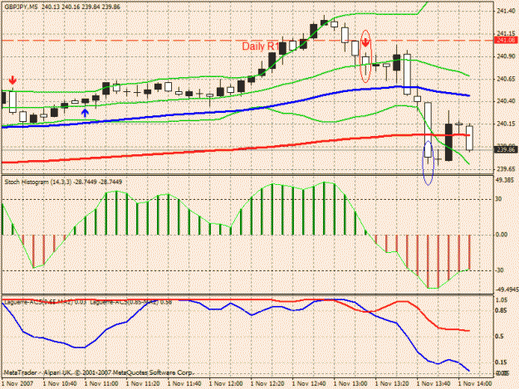The image size is (519, 389).
Task: Click the 241.40 price axis label
Action: [506, 12]
